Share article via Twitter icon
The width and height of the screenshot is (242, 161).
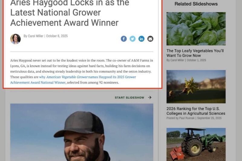pos(132,39)
